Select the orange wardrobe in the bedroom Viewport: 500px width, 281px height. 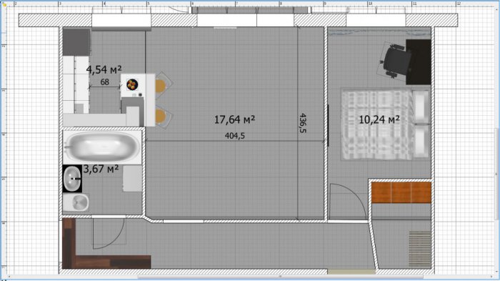point(401,192)
